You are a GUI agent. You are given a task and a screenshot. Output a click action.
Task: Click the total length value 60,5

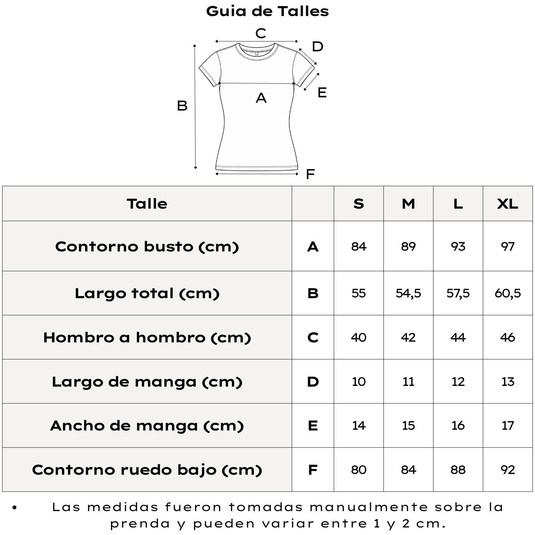[508, 293]
